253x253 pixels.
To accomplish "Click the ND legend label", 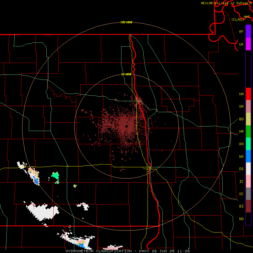I will [241, 219].
